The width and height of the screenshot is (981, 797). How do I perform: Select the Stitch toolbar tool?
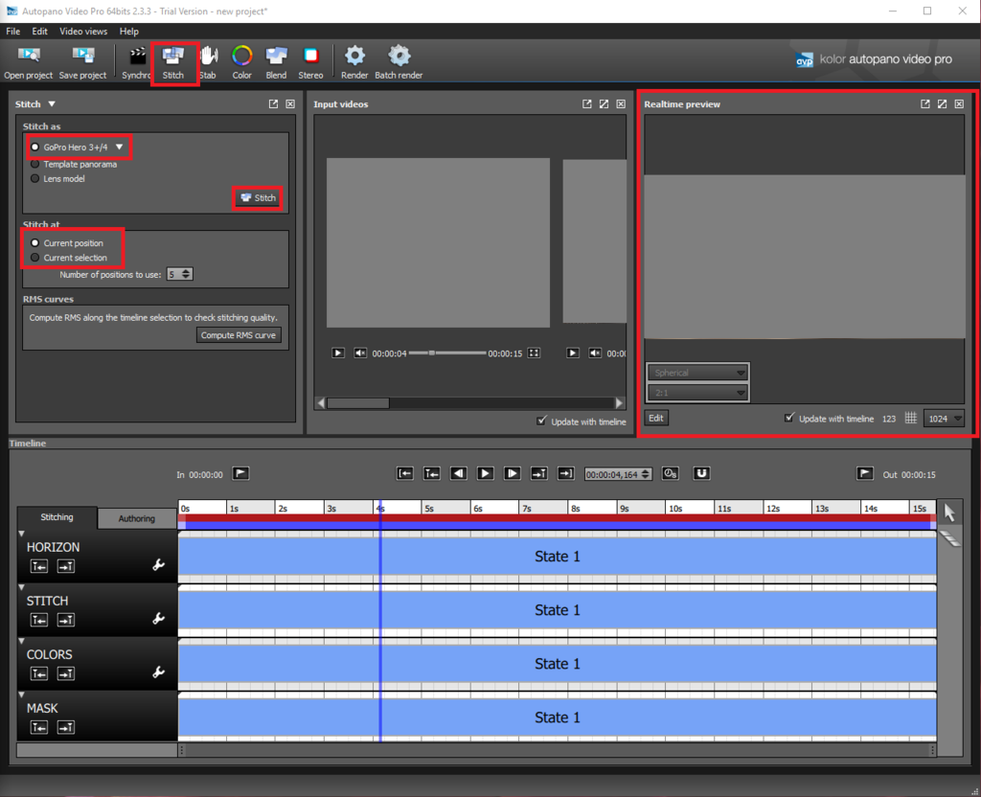click(x=173, y=62)
